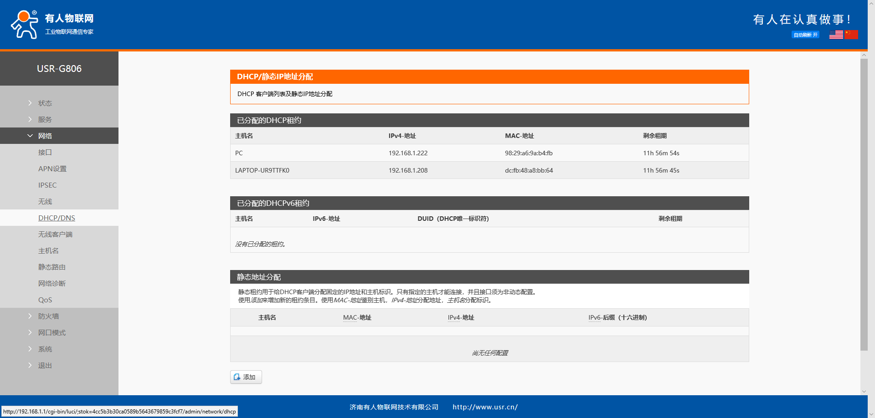Click the page's vertical scrollbar thumb
The height and width of the screenshot is (418, 875).
point(864,205)
